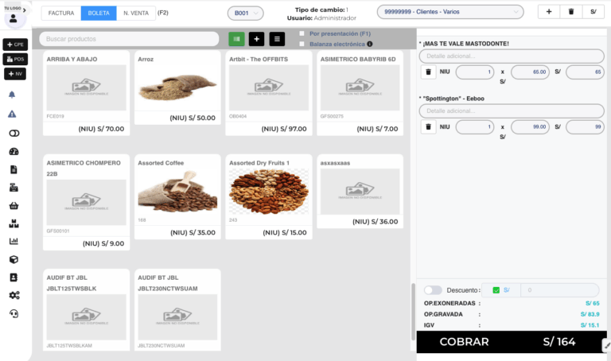Click the black plus button beside search
The image size is (611, 361).
257,39
